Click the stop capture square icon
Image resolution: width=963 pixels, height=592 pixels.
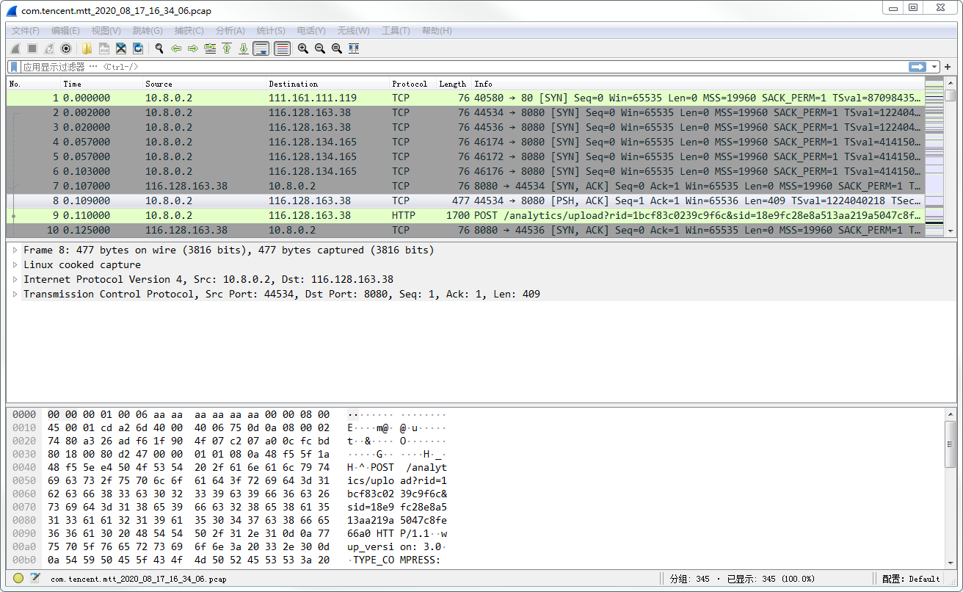(x=32, y=48)
